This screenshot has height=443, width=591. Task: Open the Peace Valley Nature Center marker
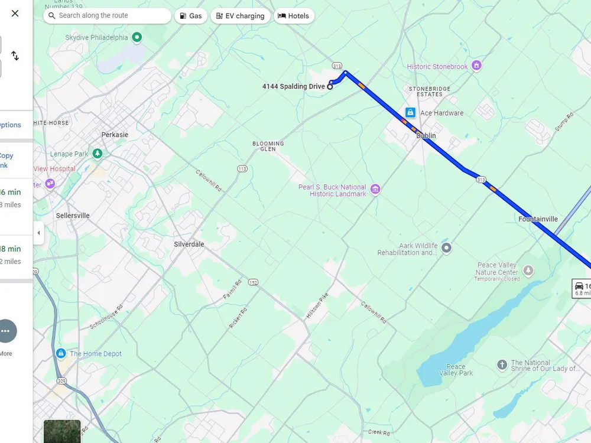(528, 270)
